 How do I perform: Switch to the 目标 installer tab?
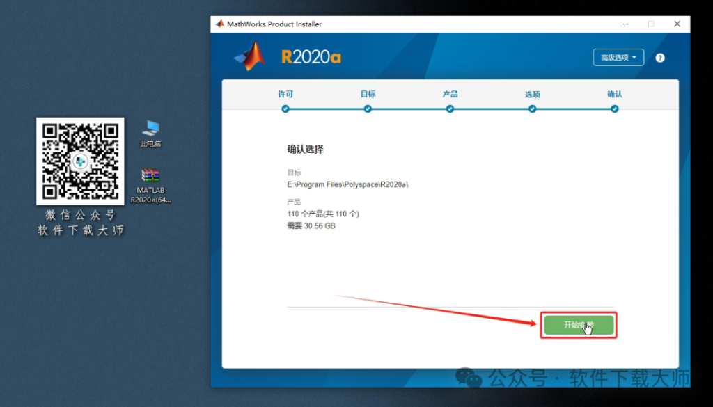[368, 94]
